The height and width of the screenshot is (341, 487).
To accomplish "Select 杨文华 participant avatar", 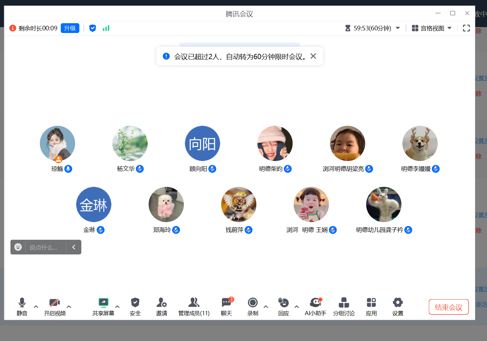I will click(130, 143).
